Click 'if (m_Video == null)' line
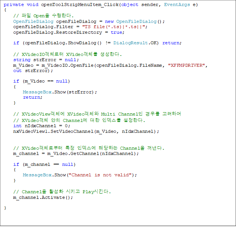The height and width of the screenshot is (227, 236). [41, 81]
